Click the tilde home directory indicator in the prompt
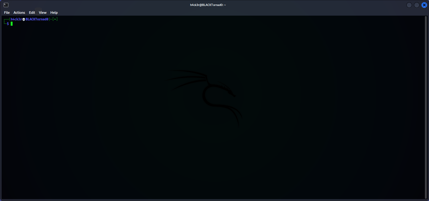 55,19
